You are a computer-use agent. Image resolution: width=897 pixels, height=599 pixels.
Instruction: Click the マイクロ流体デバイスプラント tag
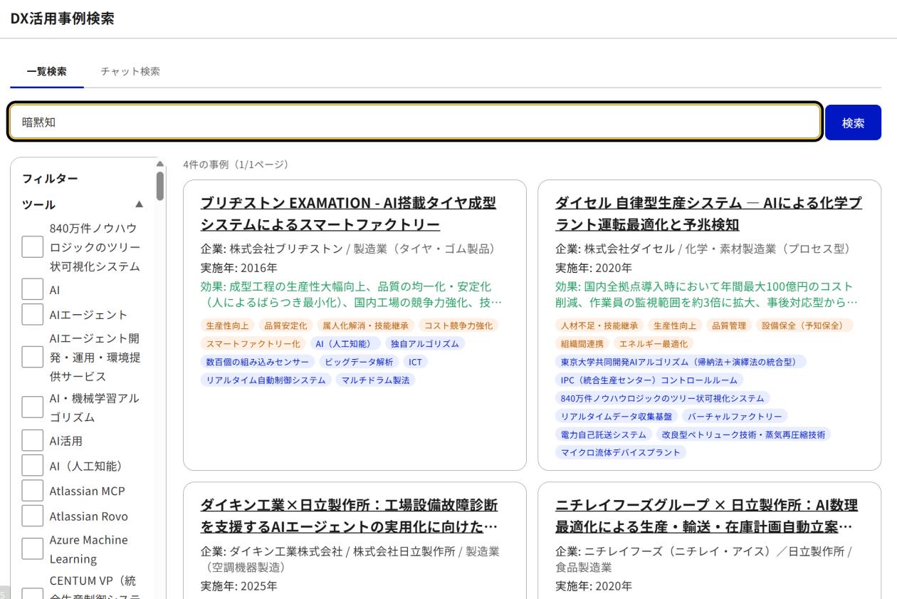621,452
